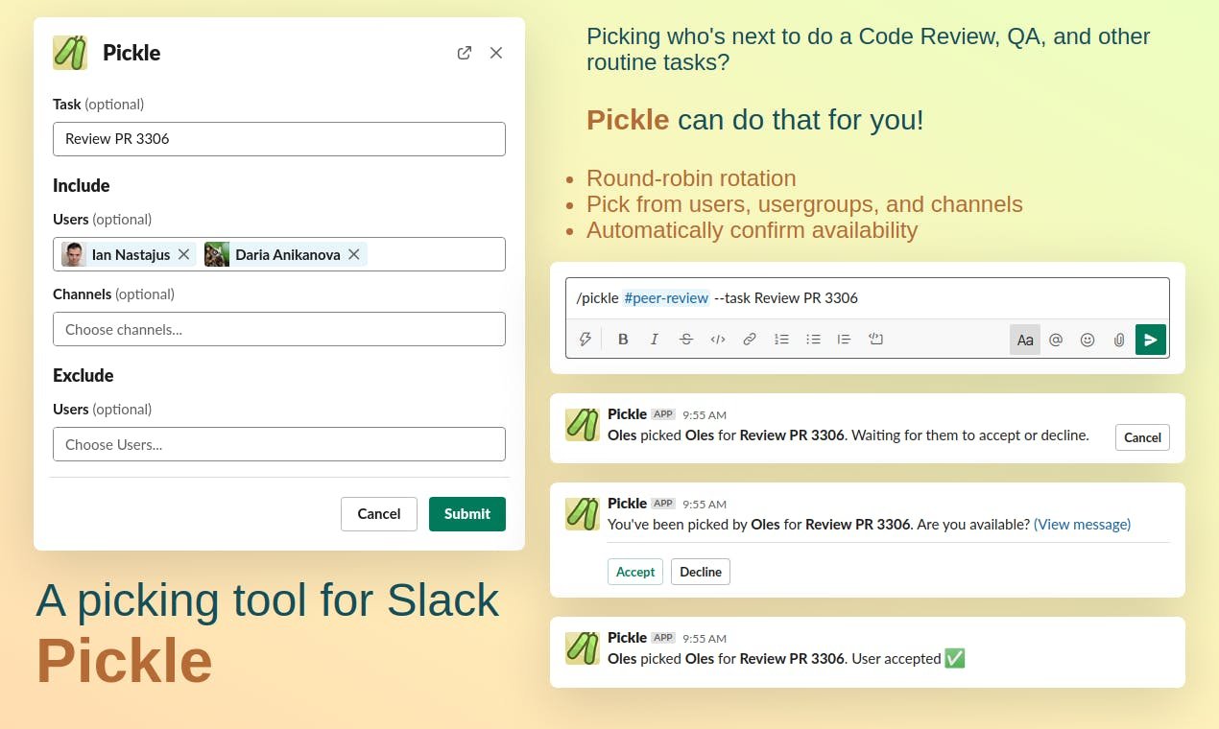Accept the Review PR 3306 pick
Image resolution: width=1219 pixels, height=729 pixels.
pos(635,572)
